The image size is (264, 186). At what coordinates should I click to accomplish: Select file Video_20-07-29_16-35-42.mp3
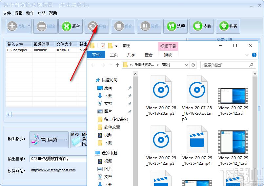click(161, 146)
